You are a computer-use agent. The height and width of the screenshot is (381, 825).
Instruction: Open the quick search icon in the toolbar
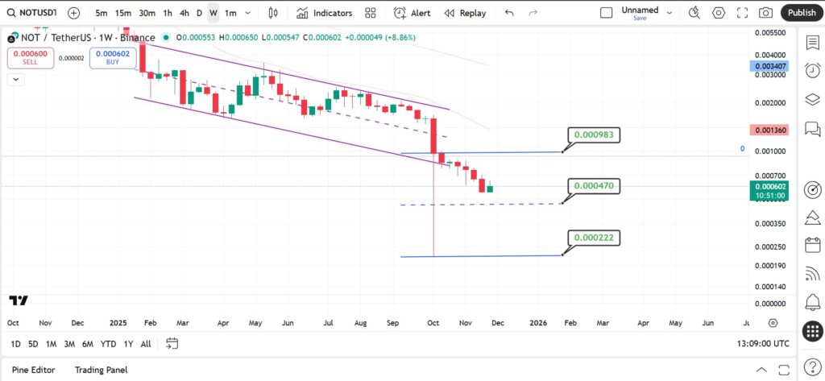click(694, 13)
